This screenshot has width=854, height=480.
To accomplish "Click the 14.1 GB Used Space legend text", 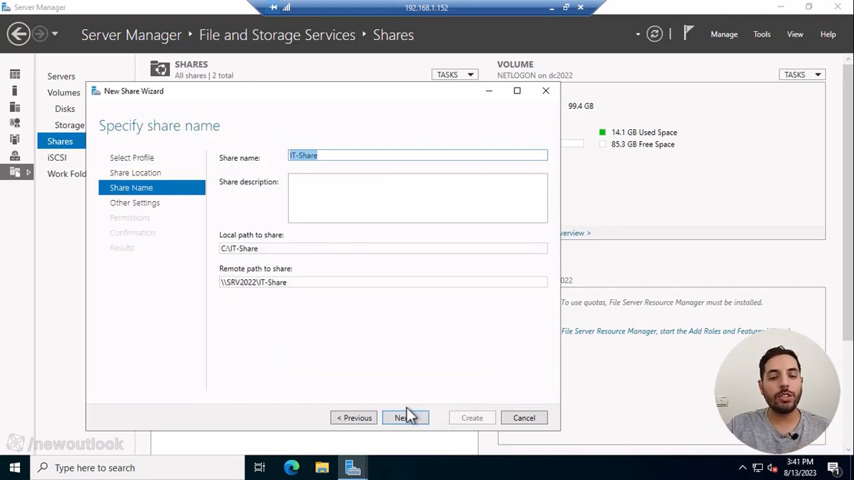I will 644,132.
